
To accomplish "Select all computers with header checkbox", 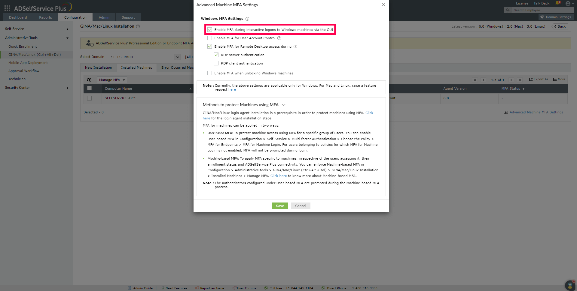I will point(89,88).
